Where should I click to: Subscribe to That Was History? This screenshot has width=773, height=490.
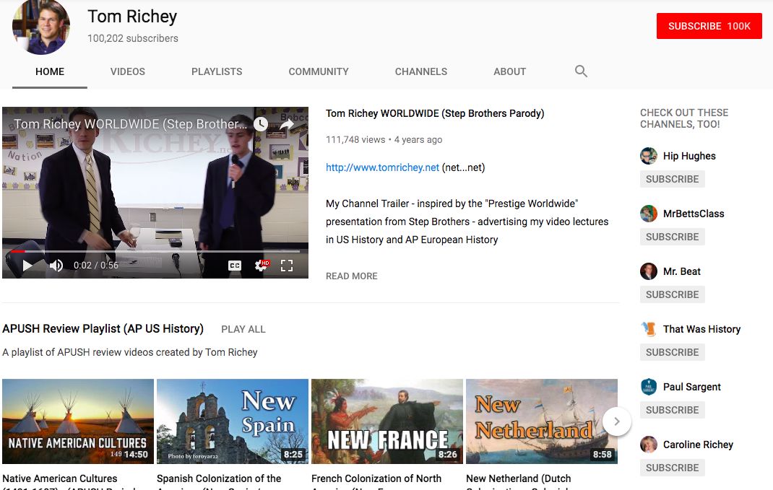tap(673, 352)
